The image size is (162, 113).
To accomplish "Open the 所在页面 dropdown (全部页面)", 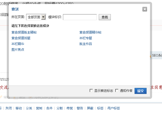I will click(36, 17).
